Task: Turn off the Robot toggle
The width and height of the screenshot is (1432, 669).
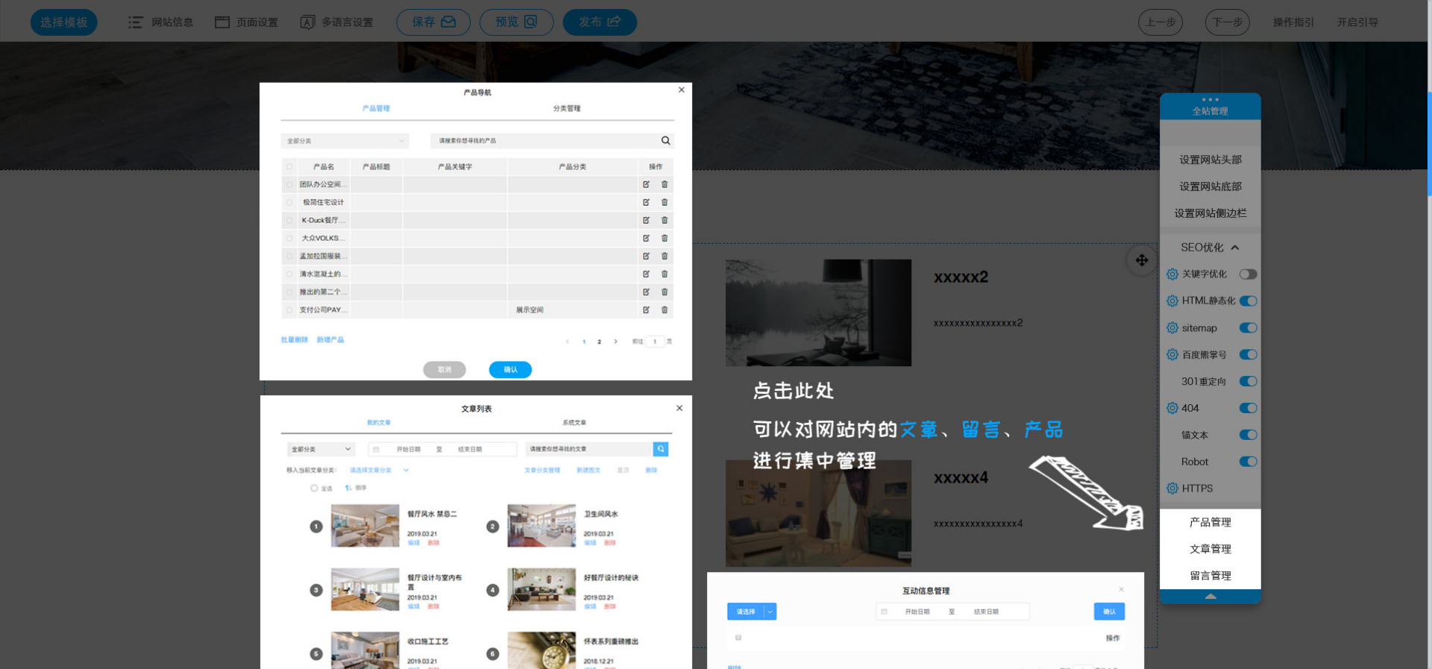Action: pyautogui.click(x=1248, y=462)
